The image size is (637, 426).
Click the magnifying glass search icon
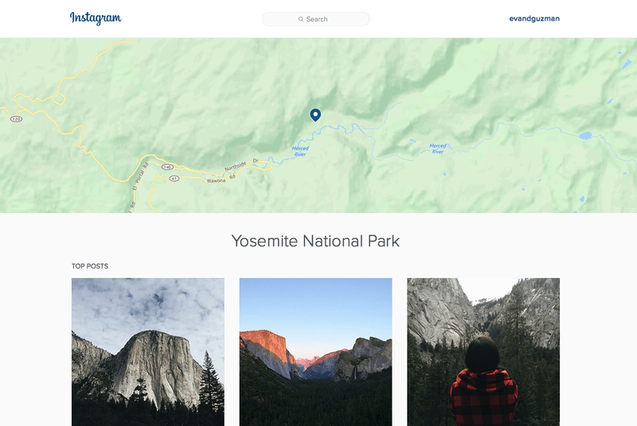click(301, 19)
